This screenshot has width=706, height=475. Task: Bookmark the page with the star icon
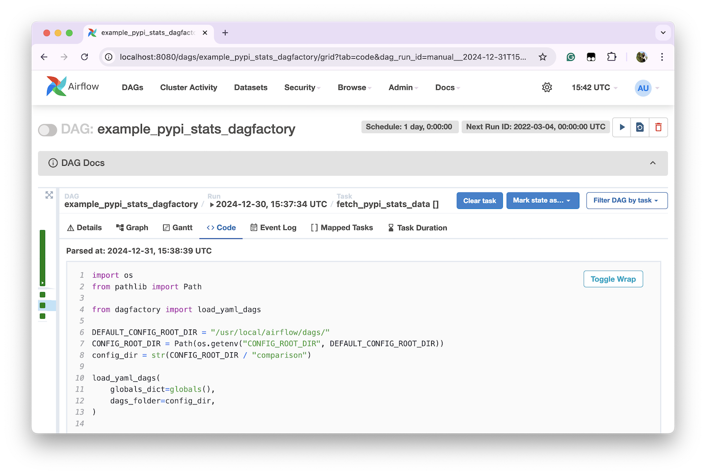543,57
